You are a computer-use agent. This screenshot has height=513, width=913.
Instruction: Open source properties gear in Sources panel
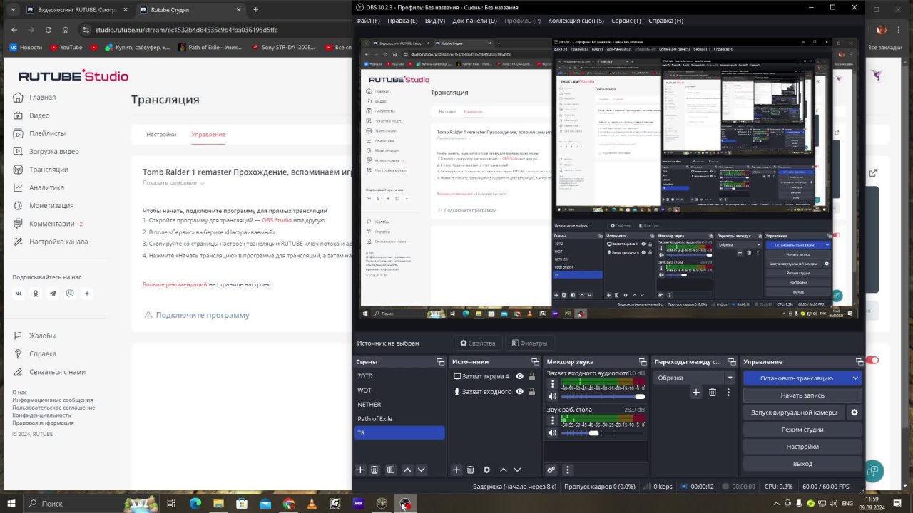[x=486, y=470]
